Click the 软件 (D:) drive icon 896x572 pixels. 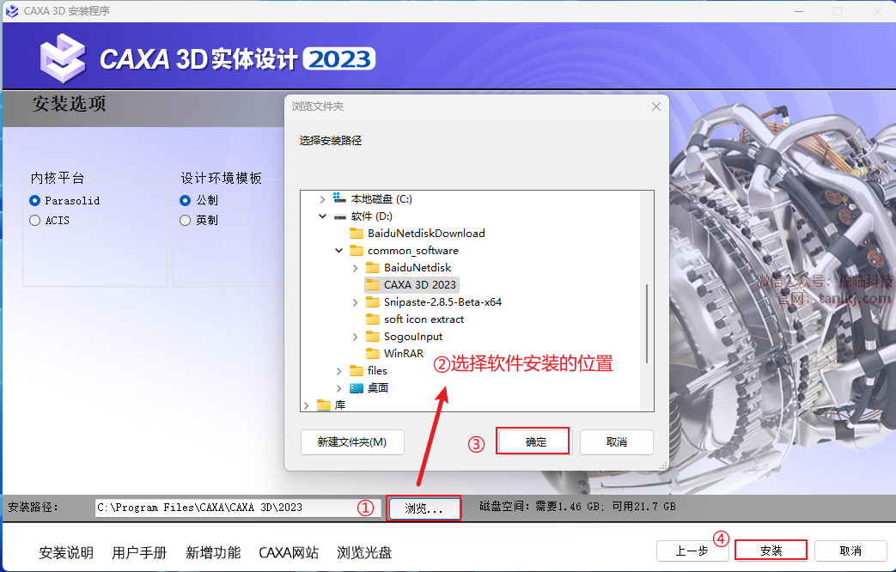(x=340, y=216)
